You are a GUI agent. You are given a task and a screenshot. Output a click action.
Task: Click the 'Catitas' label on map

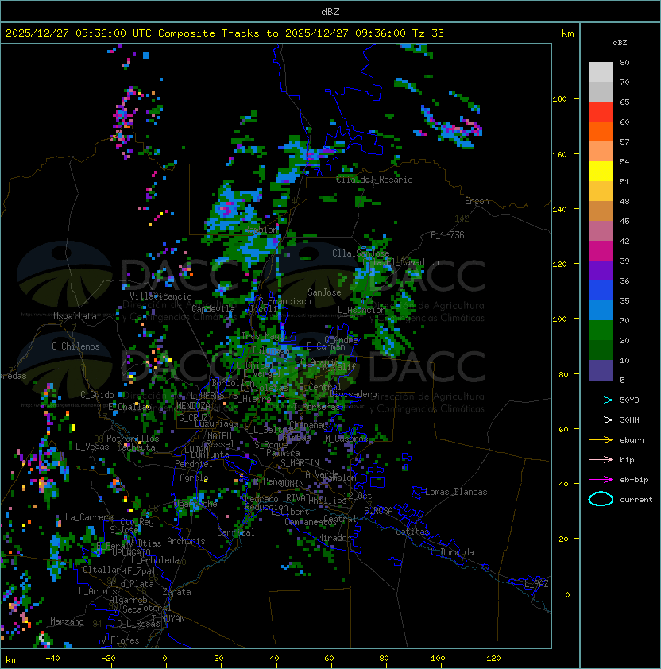(412, 532)
